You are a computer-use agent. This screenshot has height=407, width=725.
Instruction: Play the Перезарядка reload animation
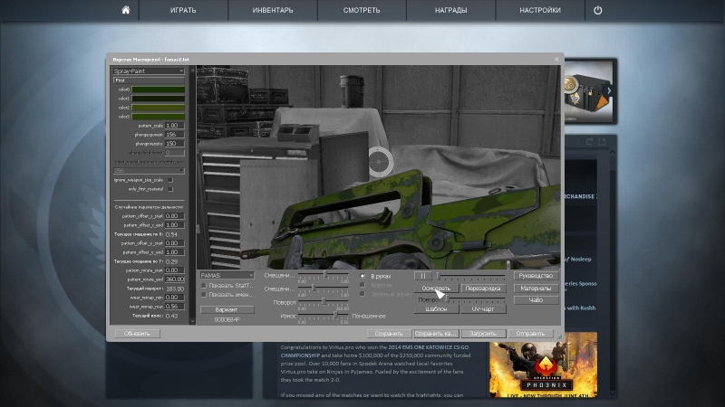pos(483,288)
